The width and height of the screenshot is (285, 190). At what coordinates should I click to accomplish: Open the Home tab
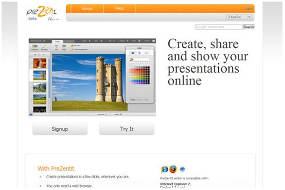(87, 8)
